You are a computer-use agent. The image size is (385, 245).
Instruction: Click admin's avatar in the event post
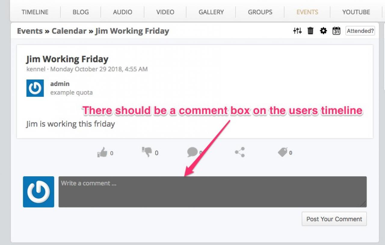click(35, 88)
